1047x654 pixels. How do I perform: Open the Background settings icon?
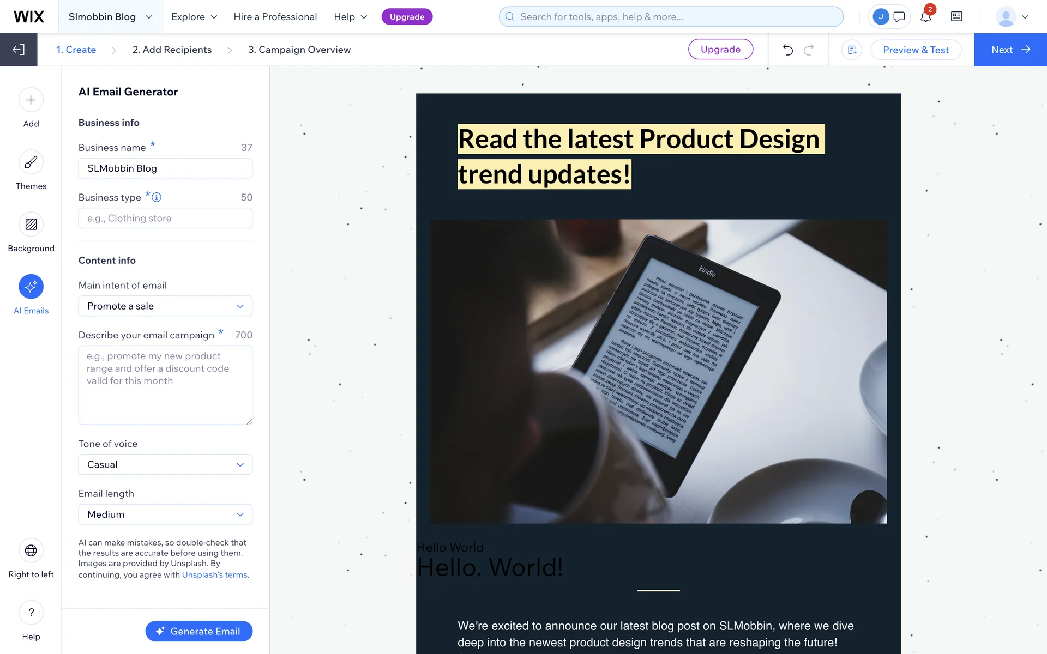tap(31, 225)
